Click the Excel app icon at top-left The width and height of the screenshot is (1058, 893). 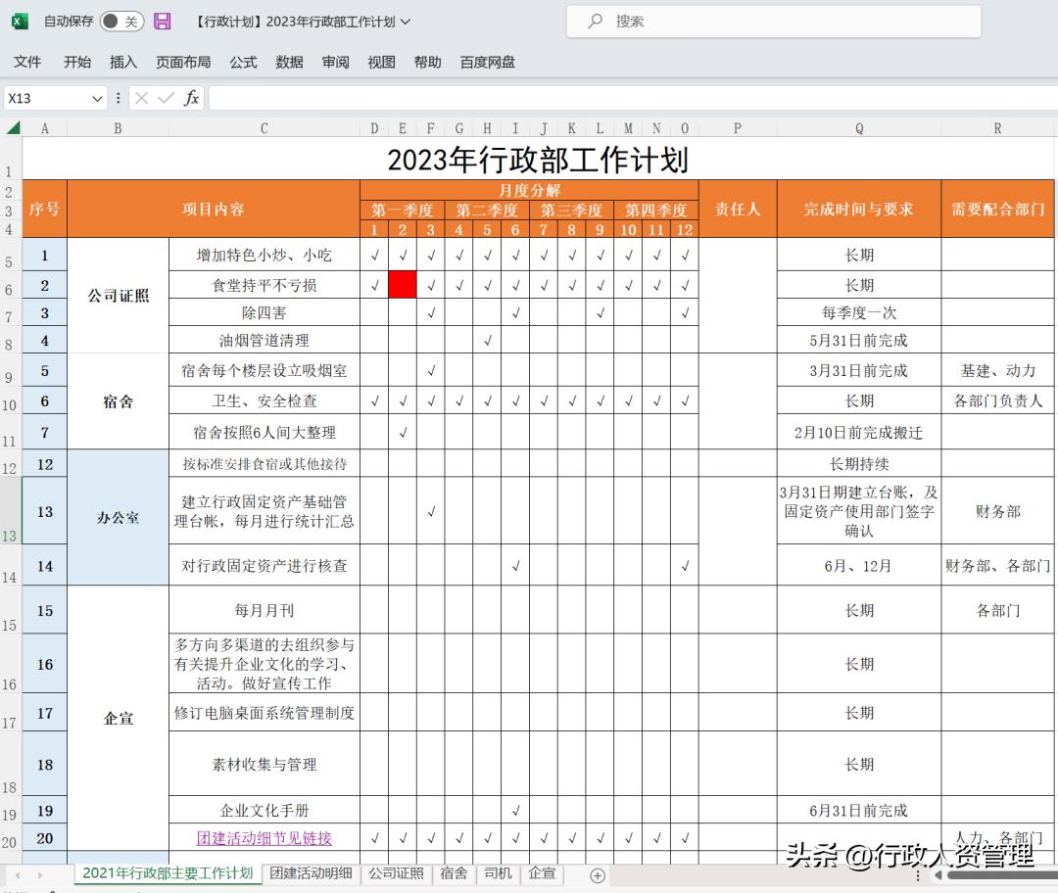pos(19,21)
